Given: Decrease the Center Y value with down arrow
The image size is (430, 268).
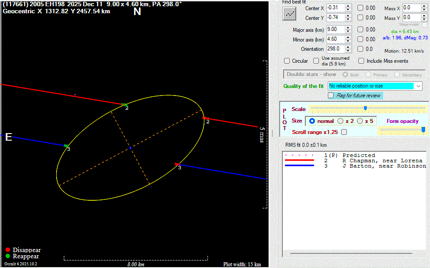Looking at the screenshot, I should click(x=348, y=20).
